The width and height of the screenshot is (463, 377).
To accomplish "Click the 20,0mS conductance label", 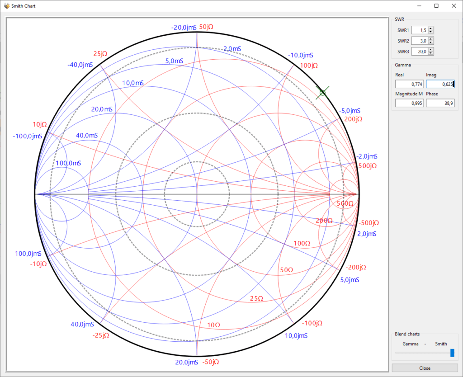I will pos(102,109).
